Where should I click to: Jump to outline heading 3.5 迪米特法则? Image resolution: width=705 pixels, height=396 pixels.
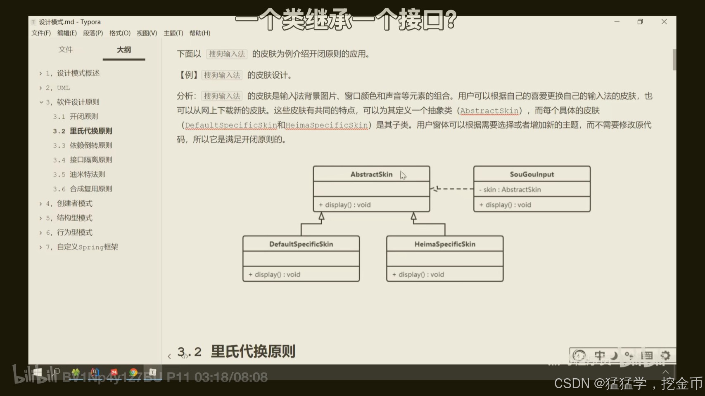point(79,174)
